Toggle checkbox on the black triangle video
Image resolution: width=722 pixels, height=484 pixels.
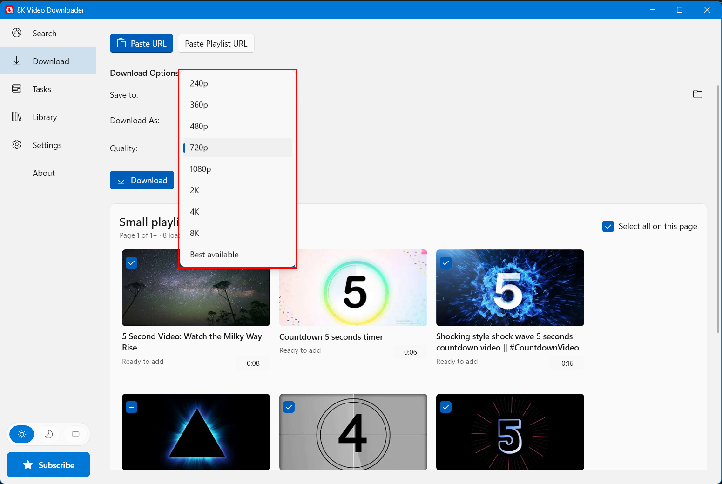[x=132, y=407]
